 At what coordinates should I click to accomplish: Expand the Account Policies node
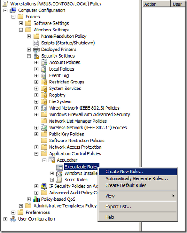click(x=37, y=63)
